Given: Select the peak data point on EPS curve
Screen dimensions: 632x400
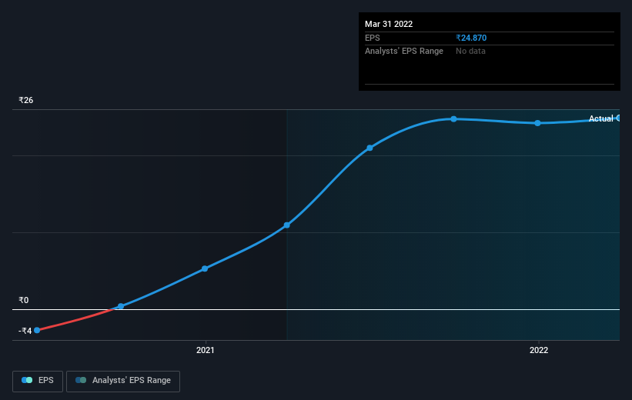Looking at the screenshot, I should tap(454, 118).
